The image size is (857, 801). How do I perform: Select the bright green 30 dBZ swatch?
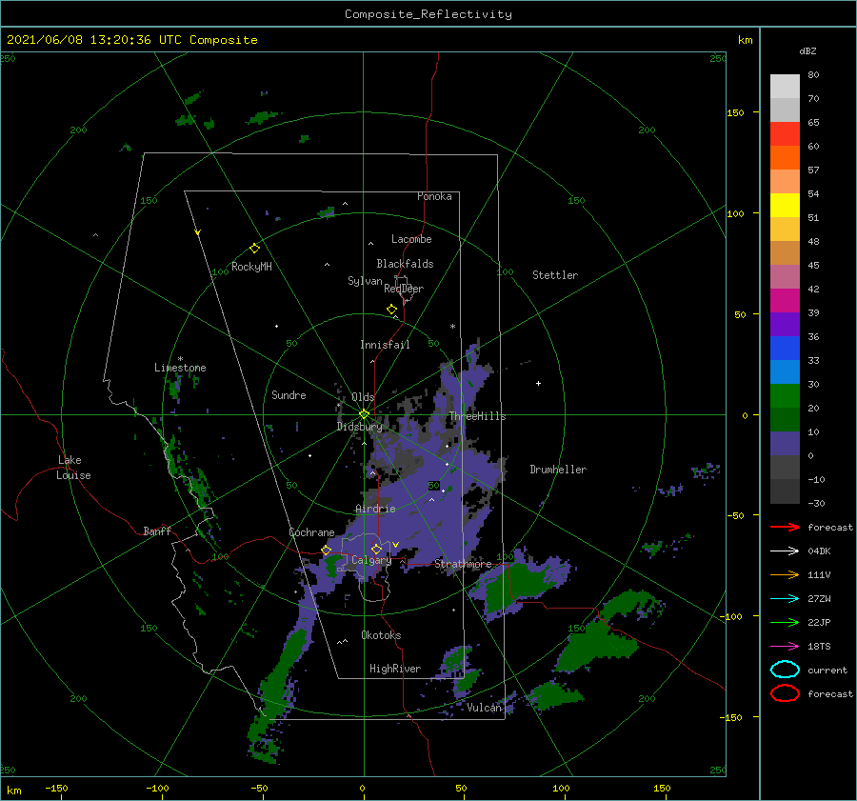pyautogui.click(x=785, y=396)
